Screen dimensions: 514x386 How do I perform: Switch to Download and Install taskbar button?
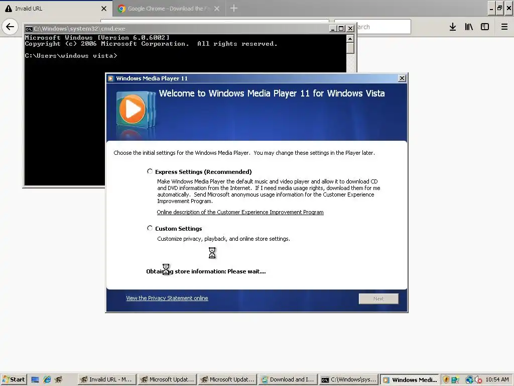coord(288,379)
